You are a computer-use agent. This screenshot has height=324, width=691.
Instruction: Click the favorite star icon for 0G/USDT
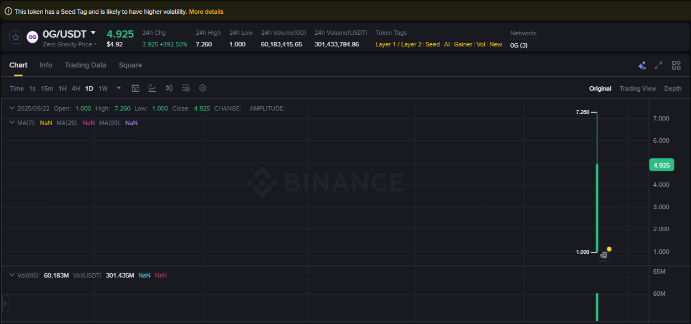15,37
